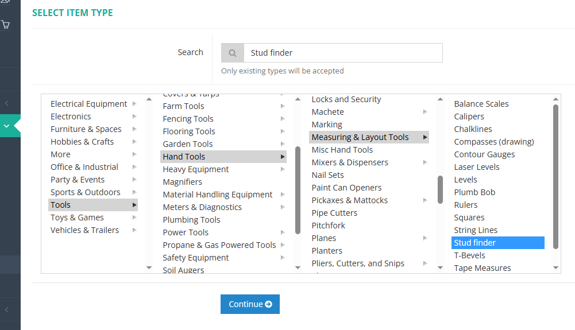The image size is (575, 330).
Task: Select Locks and Security
Action: [x=346, y=99]
